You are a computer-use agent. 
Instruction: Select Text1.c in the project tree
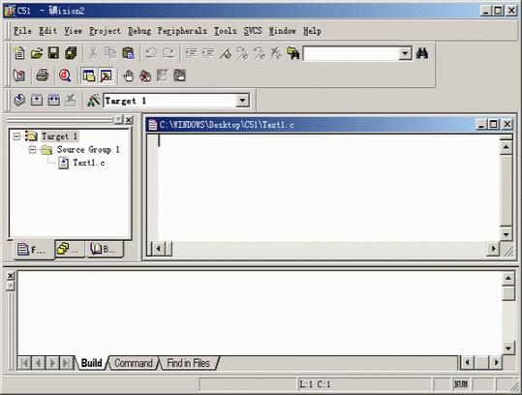[x=88, y=163]
